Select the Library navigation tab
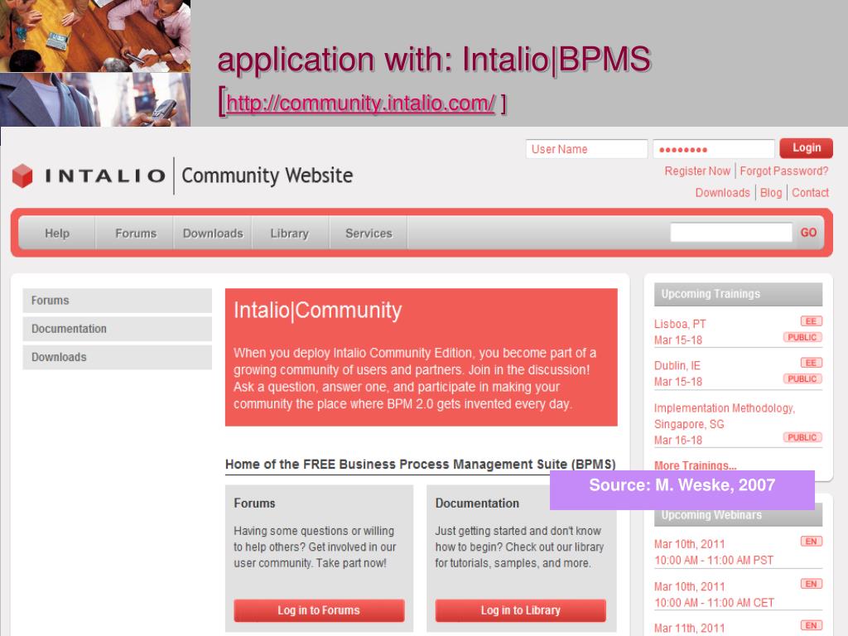 [289, 233]
